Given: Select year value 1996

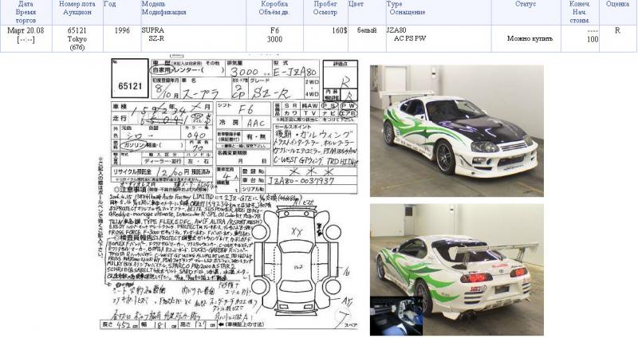Looking at the screenshot, I should coord(122,30).
